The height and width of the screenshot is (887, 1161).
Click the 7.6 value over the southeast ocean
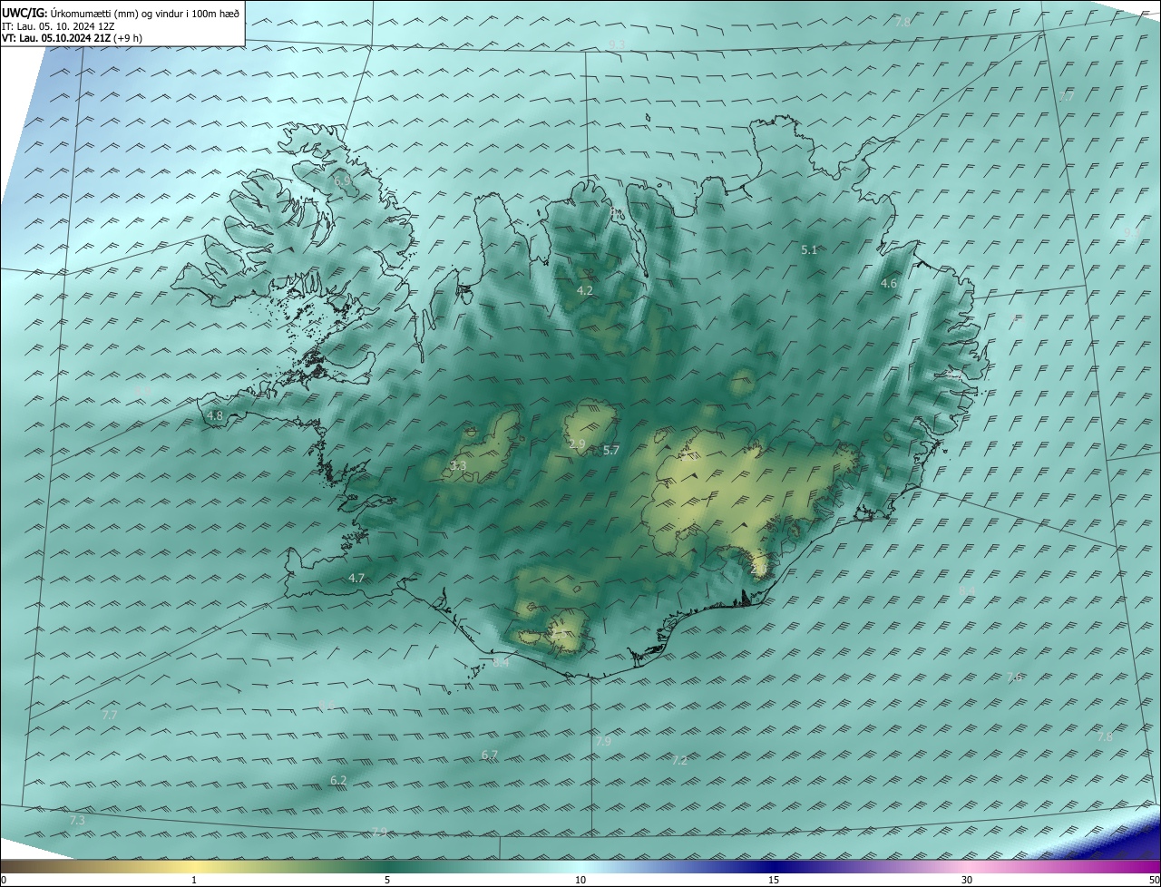[1014, 677]
